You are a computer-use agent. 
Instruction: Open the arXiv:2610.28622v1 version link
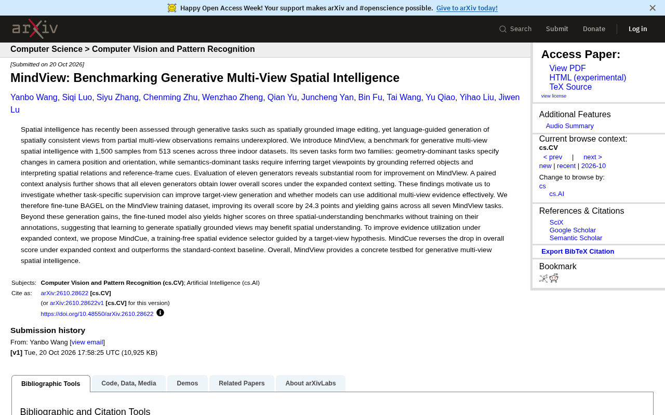(x=77, y=303)
